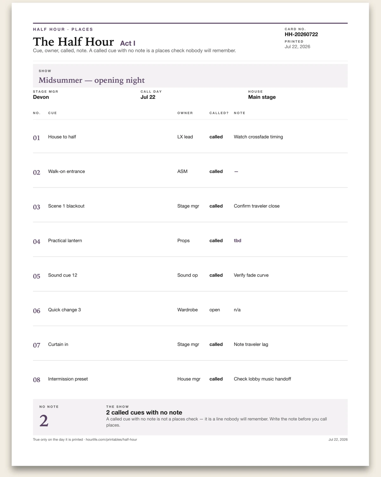Click the card number HH-20260722
The image size is (381, 477).
click(301, 34)
